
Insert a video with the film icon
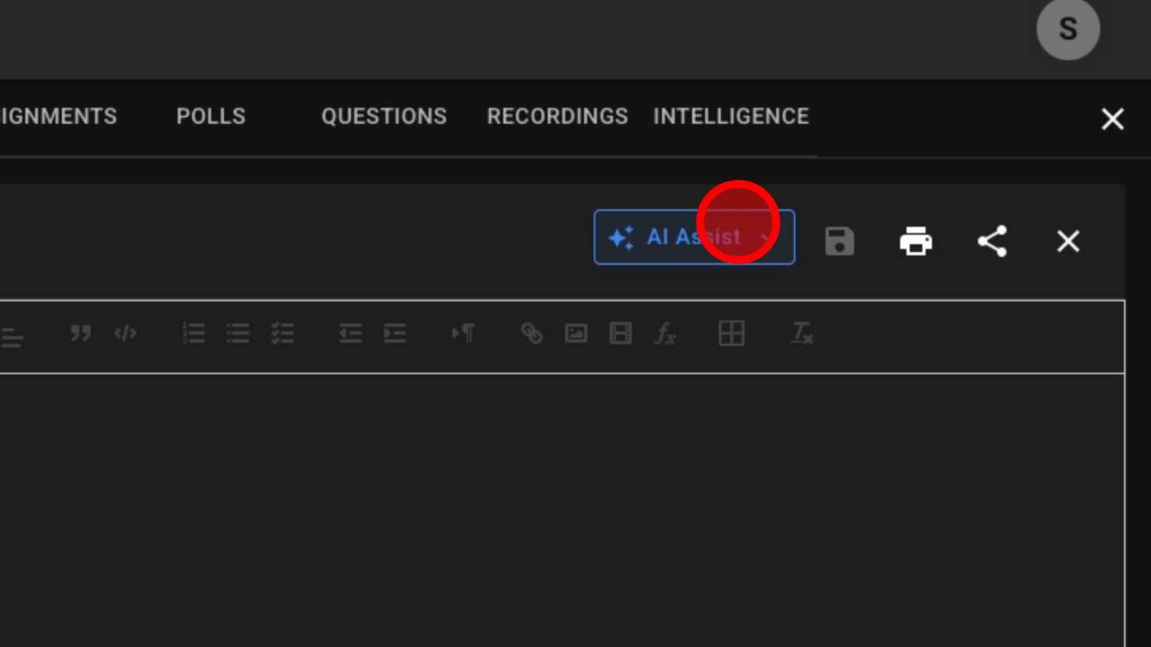620,334
